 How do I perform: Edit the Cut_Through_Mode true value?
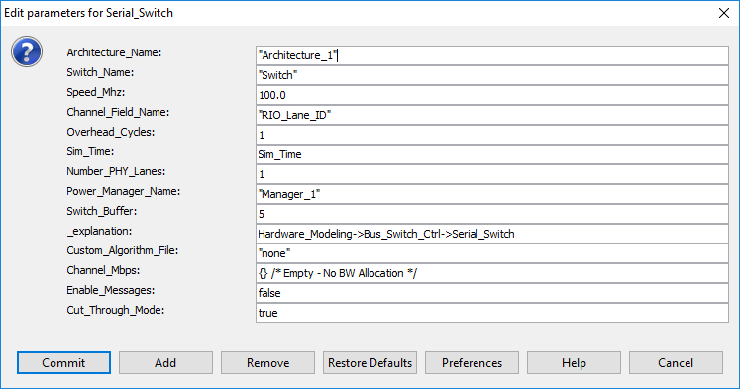coord(492,313)
